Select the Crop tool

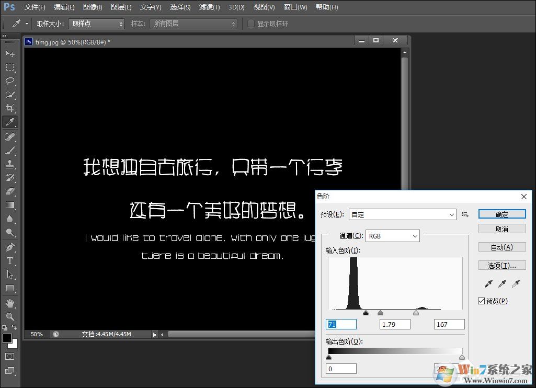(10, 108)
